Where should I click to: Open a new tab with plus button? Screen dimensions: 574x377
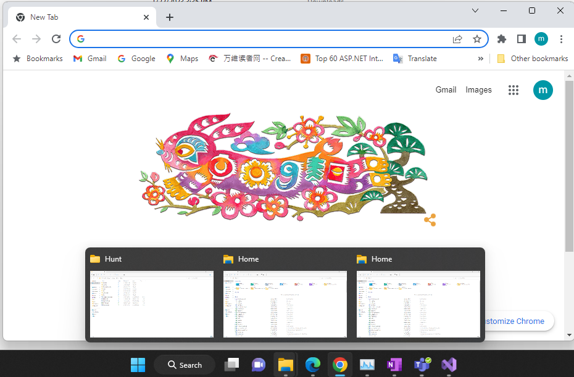(x=170, y=17)
